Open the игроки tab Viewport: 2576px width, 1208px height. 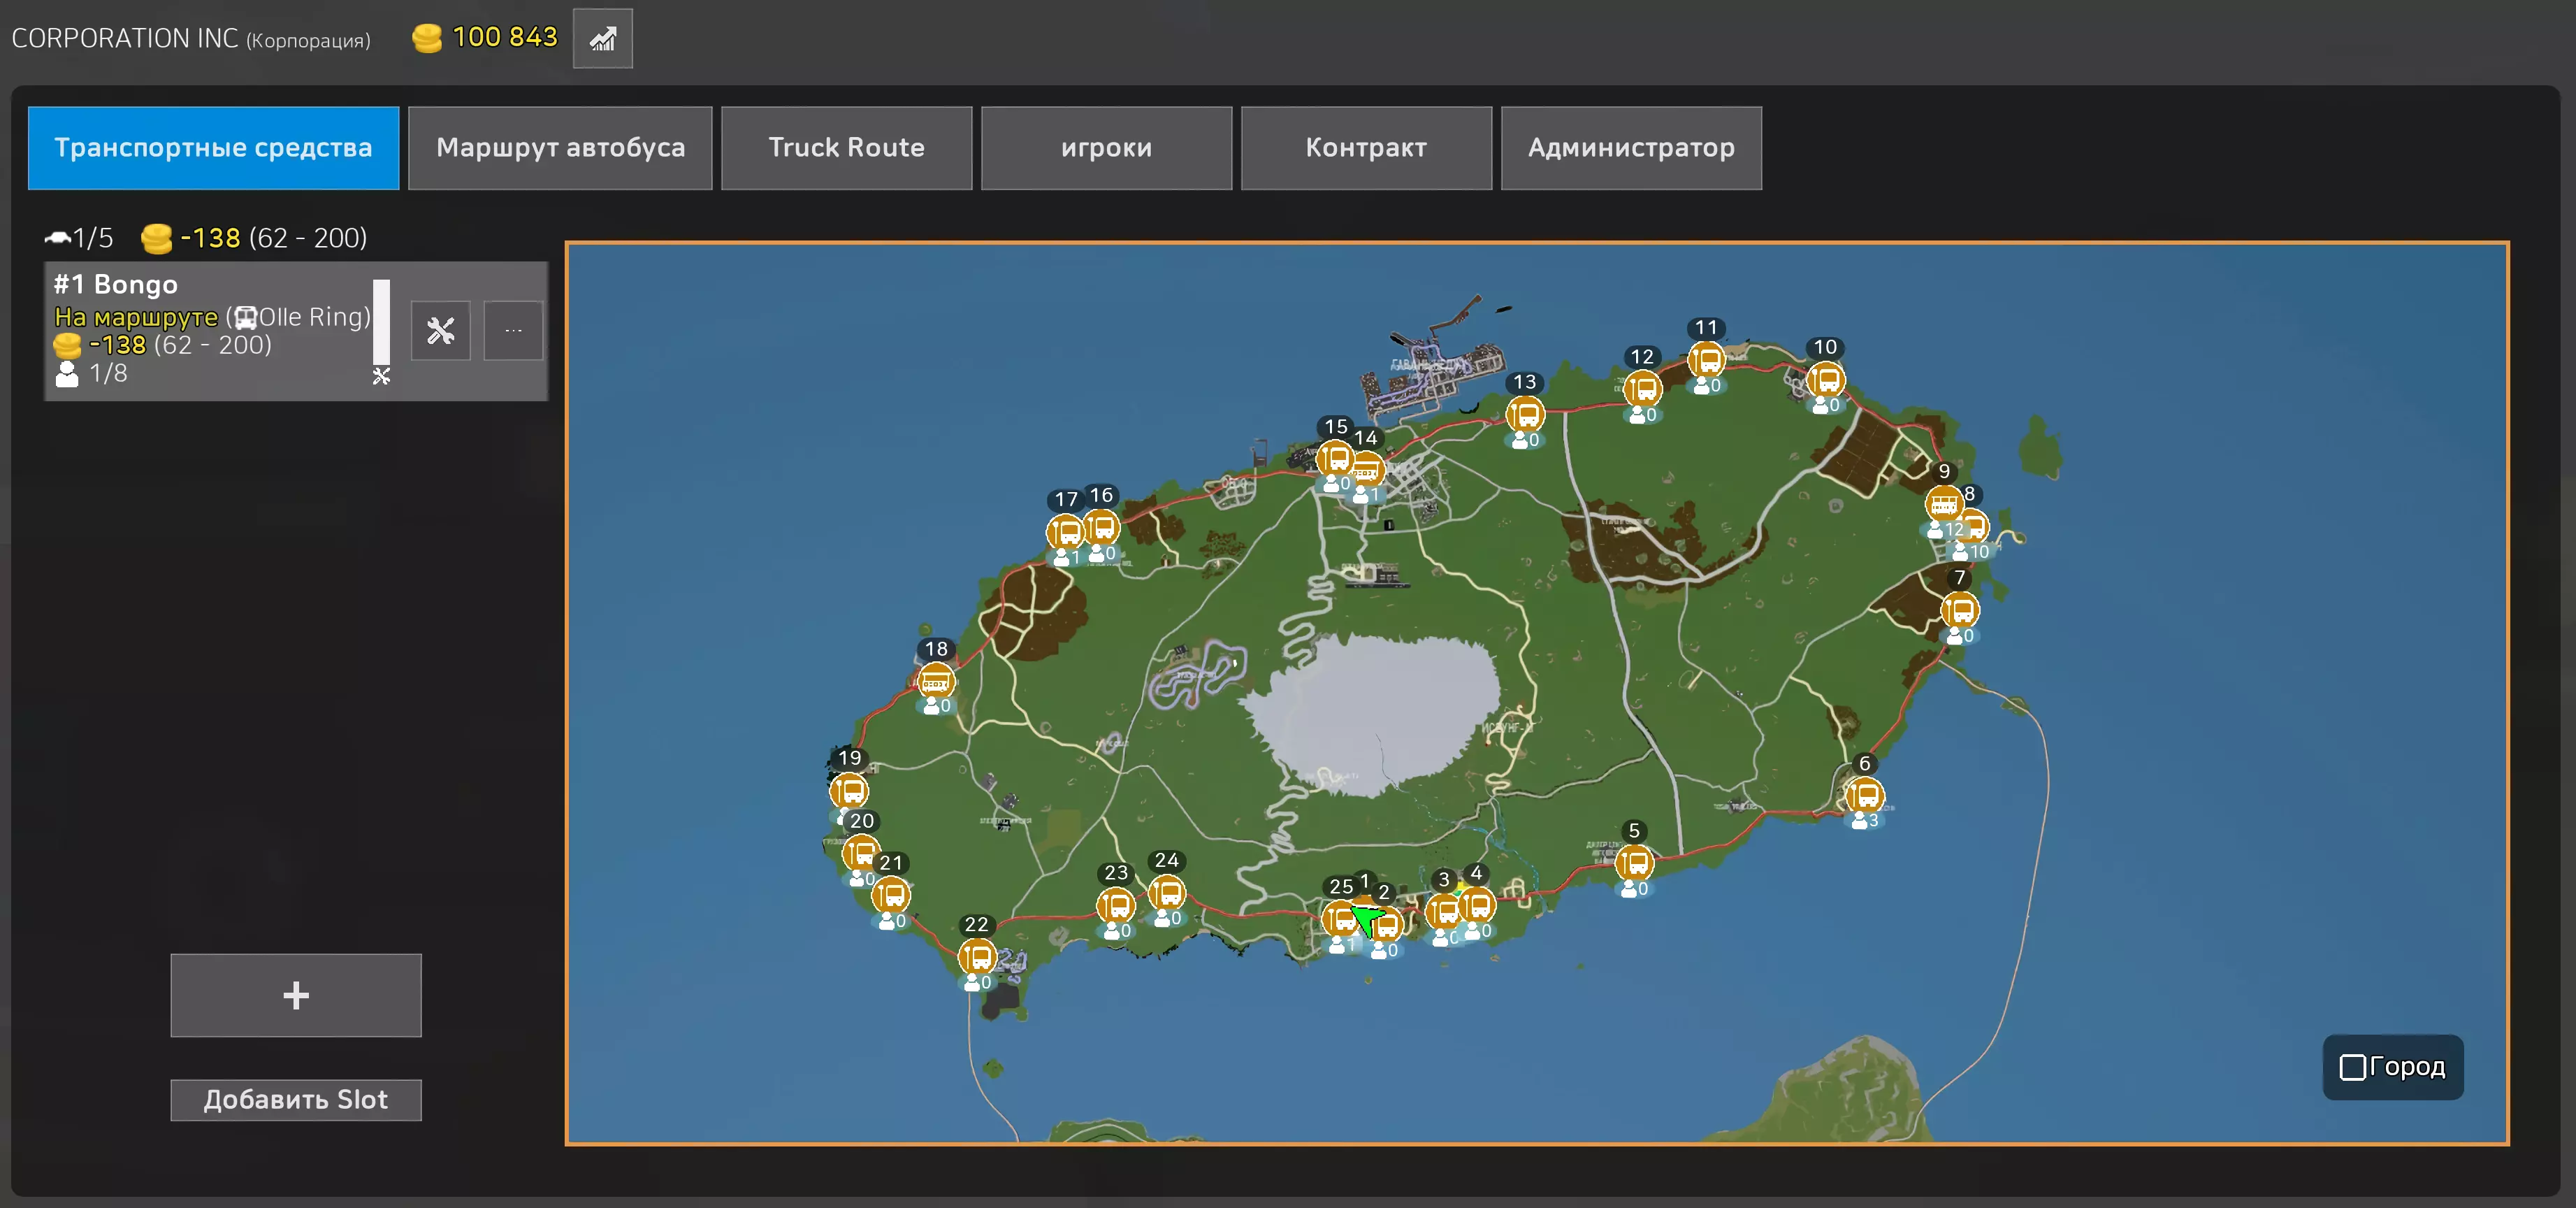tap(1106, 148)
